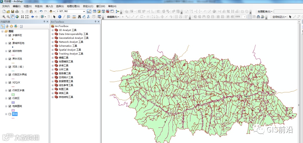Enable the 晕线 layer checkbox
This screenshot has height=143, width=303.
pos(10,114)
